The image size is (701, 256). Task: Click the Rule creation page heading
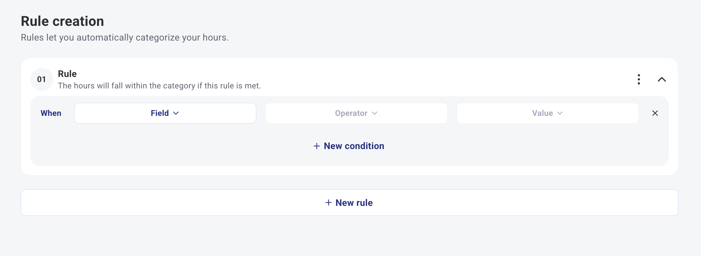pyautogui.click(x=62, y=21)
